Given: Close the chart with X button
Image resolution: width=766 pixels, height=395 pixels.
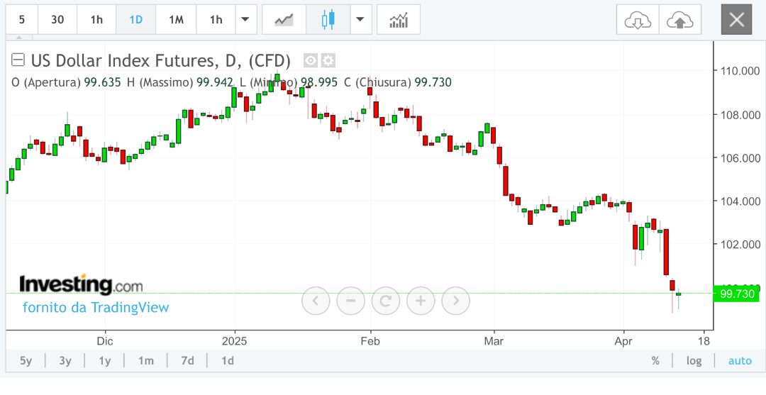Looking at the screenshot, I should [736, 20].
